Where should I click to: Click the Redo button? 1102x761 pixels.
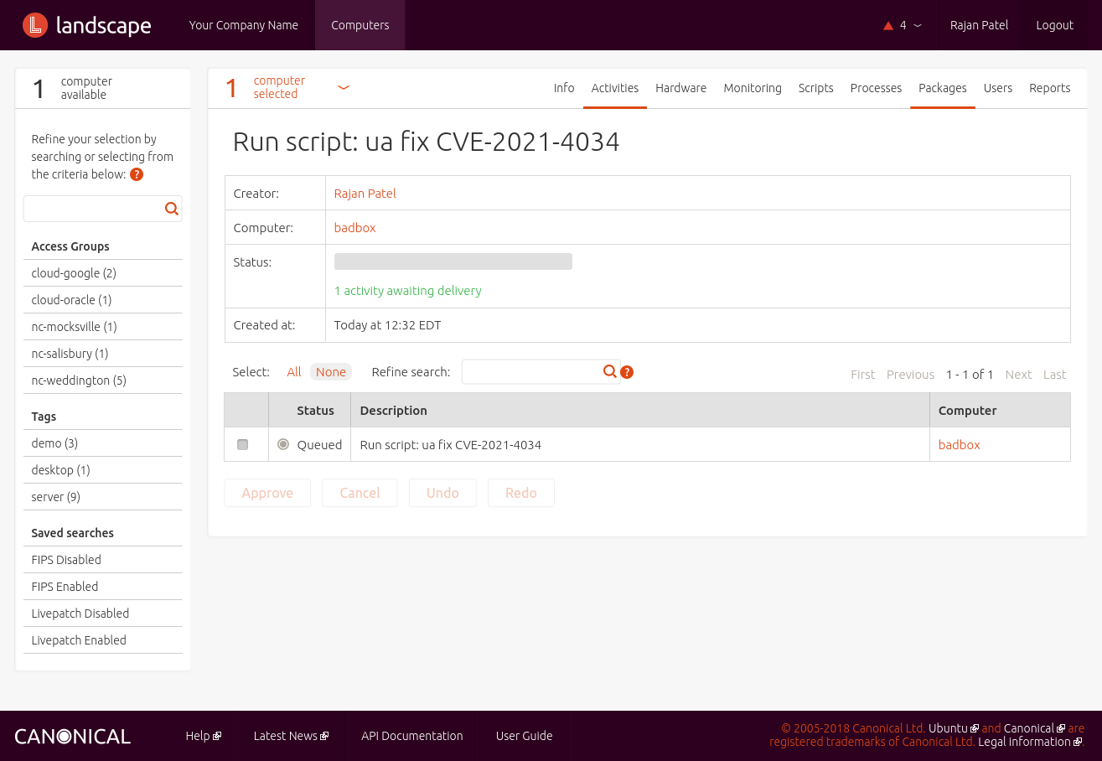(x=521, y=493)
